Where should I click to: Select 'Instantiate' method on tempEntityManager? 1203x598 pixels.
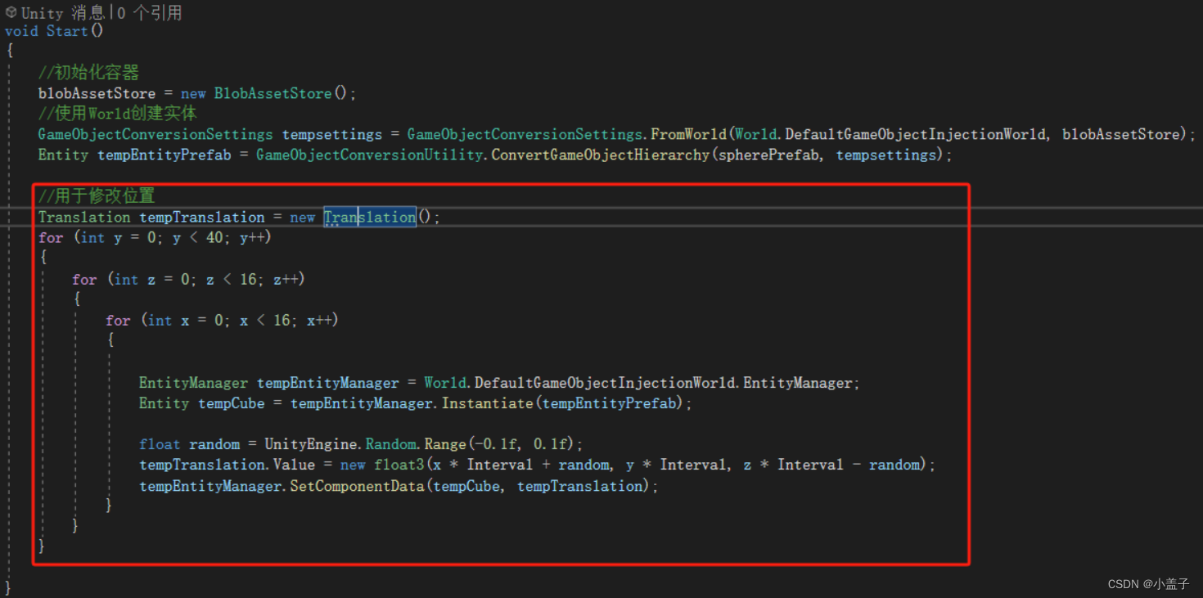click(x=488, y=402)
